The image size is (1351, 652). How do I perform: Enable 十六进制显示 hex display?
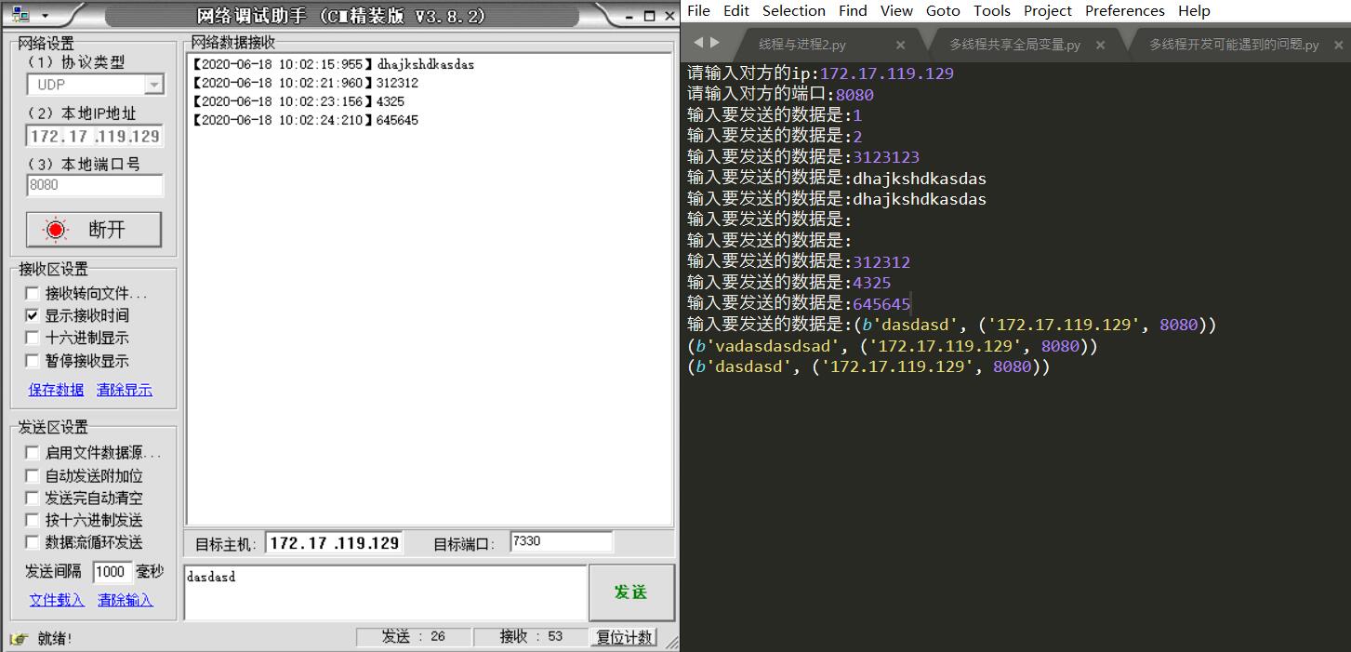pos(33,339)
